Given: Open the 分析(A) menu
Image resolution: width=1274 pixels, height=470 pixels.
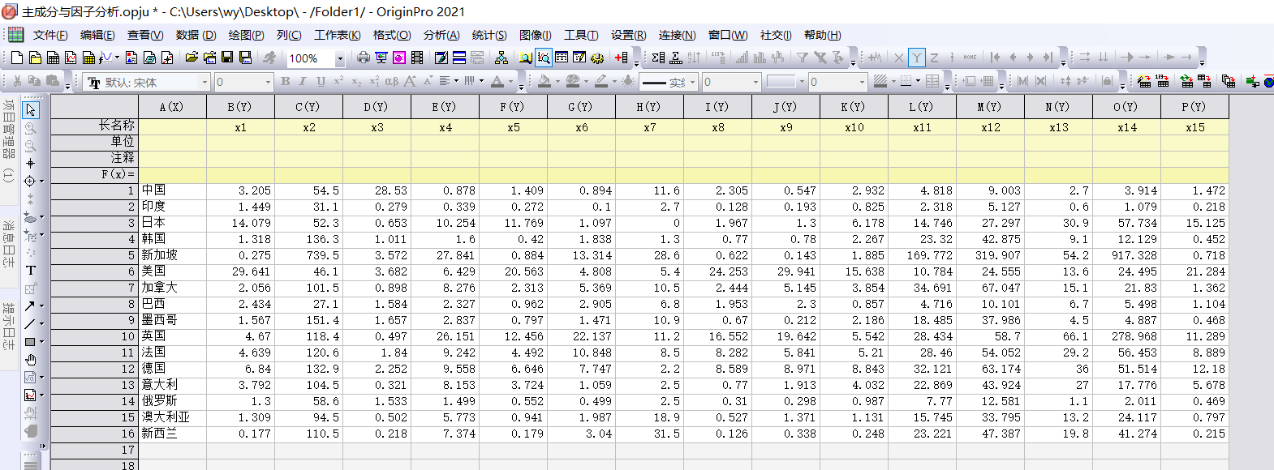Looking at the screenshot, I should 441,35.
